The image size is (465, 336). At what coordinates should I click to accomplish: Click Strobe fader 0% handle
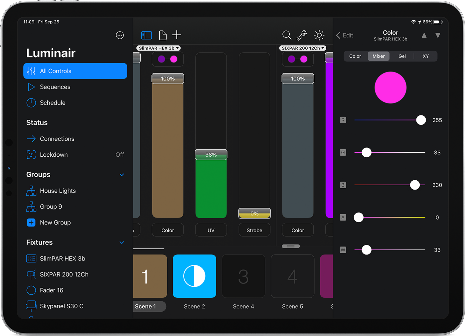254,213
